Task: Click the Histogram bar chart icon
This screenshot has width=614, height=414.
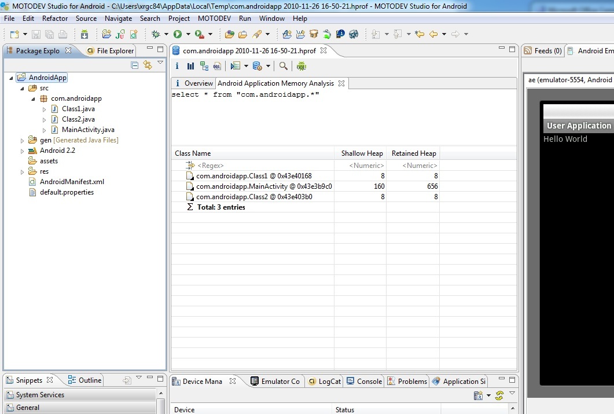Action: [x=190, y=66]
